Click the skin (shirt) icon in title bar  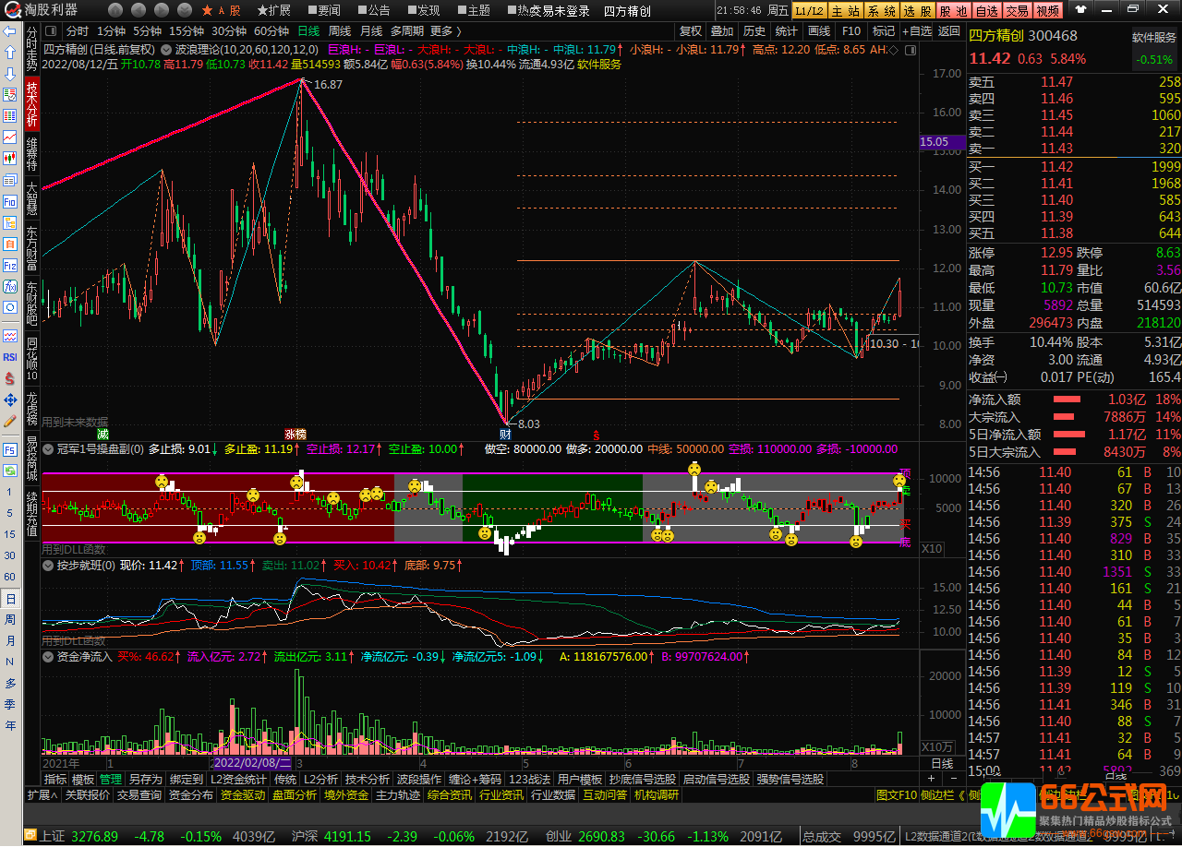pyautogui.click(x=1079, y=10)
